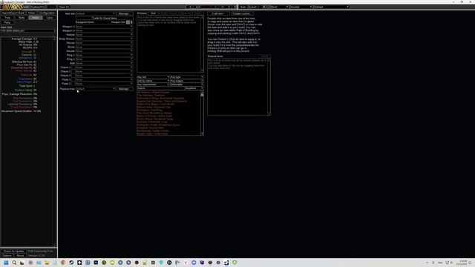Switch to the Items tab
Screen dimensions: 475x267
(x=36, y=18)
